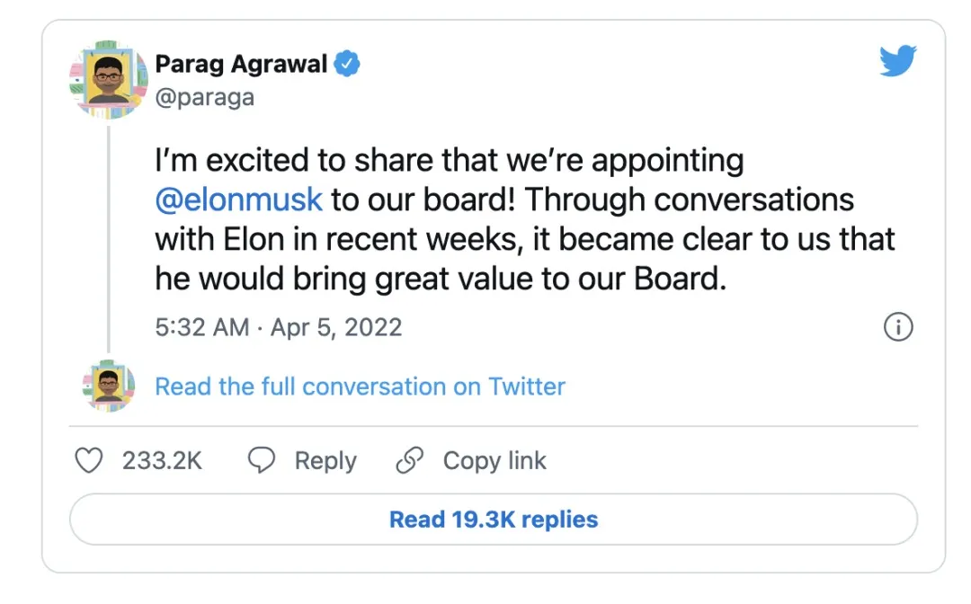Select the Copy link text

494,461
